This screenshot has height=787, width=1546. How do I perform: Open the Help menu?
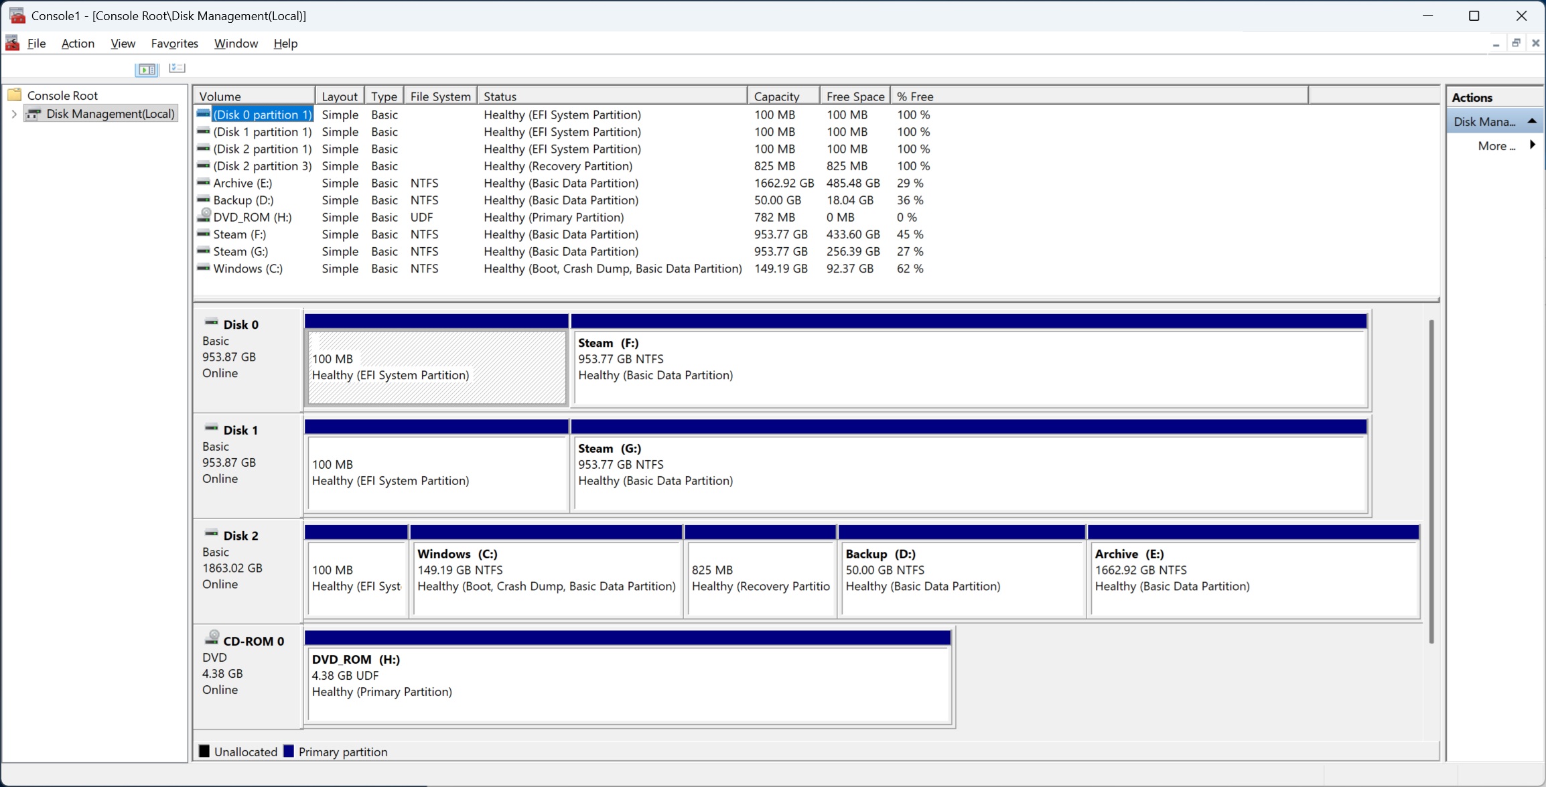click(285, 44)
